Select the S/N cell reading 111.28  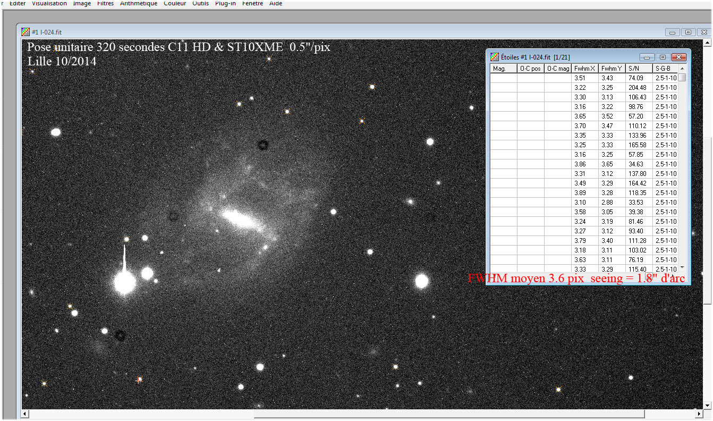click(x=639, y=241)
